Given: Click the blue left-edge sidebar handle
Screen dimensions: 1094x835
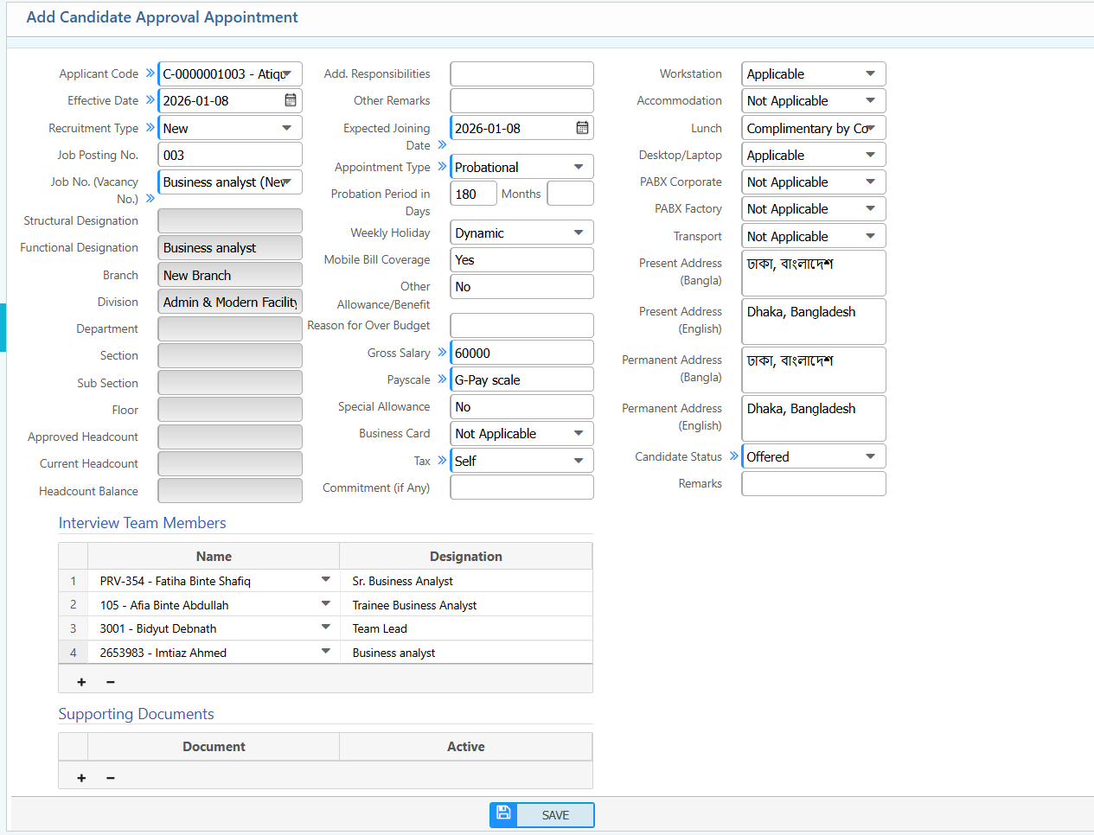Looking at the screenshot, I should tap(3, 327).
